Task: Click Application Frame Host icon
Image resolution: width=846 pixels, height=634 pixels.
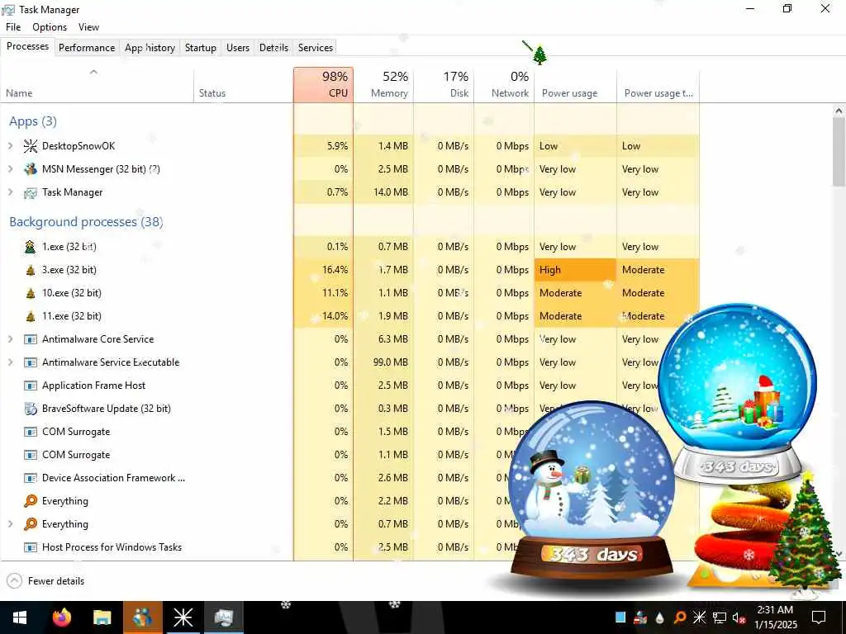Action: click(x=31, y=386)
